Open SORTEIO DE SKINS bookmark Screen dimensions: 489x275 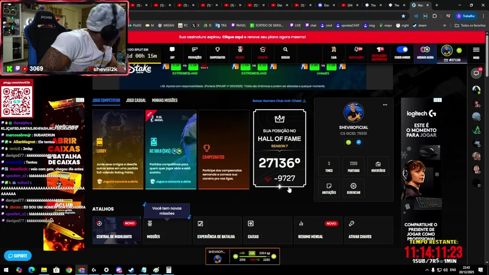(267, 26)
